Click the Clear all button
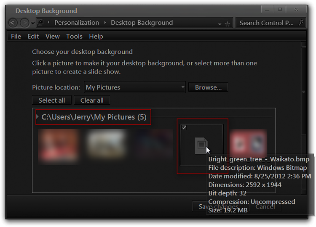 point(92,100)
